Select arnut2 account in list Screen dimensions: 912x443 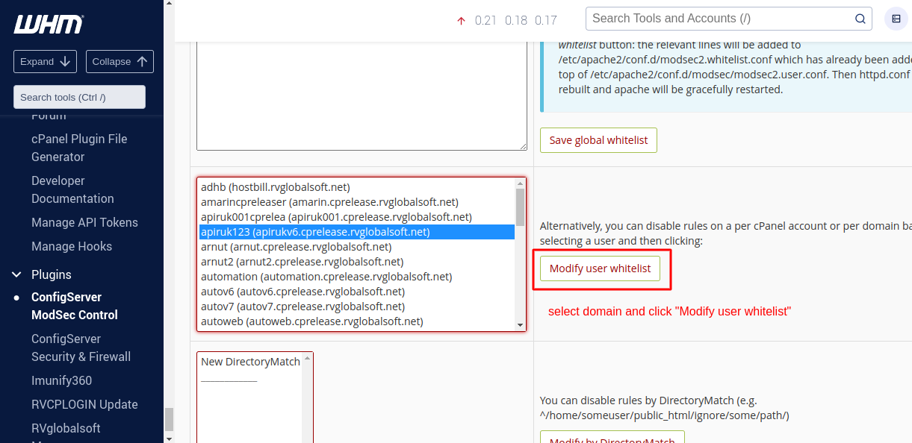click(357, 262)
